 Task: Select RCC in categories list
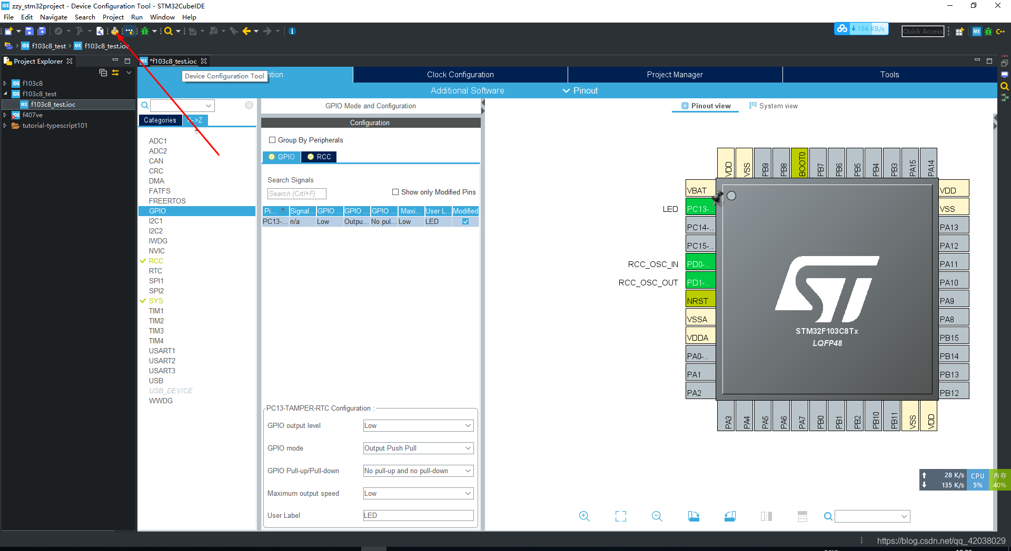pos(156,261)
